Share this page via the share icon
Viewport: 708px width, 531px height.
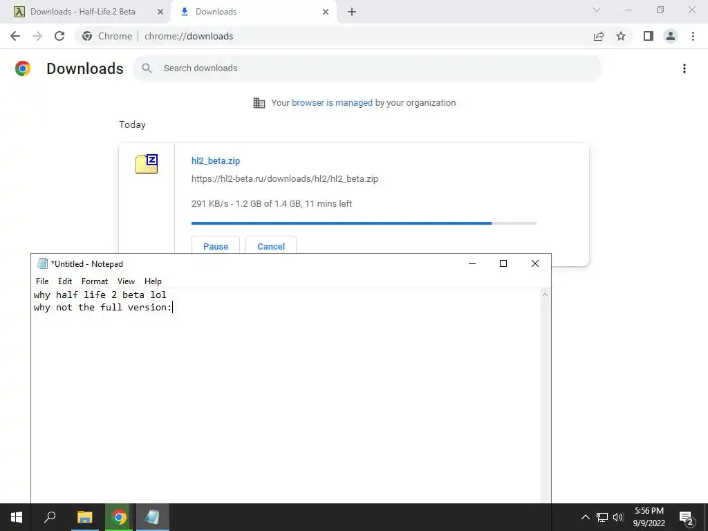599,36
